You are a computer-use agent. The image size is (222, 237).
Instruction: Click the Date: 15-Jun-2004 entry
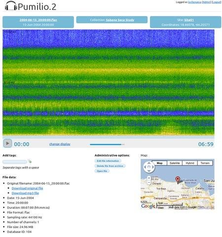[x=20, y=198]
